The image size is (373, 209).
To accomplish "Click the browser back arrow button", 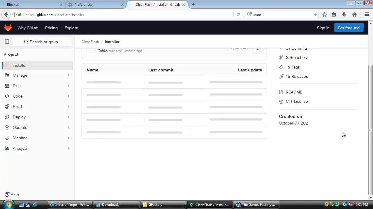I will tap(6, 15).
